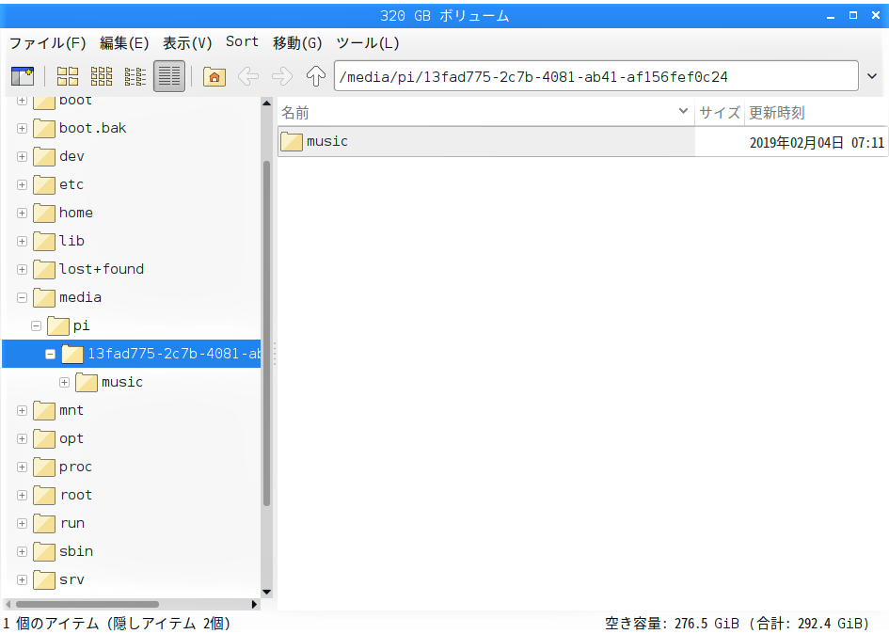Expand root tree node
The width and height of the screenshot is (889, 634).
[x=23, y=496]
